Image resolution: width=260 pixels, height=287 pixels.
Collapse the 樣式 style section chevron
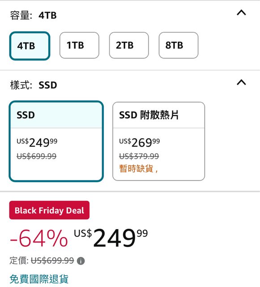[241, 83]
